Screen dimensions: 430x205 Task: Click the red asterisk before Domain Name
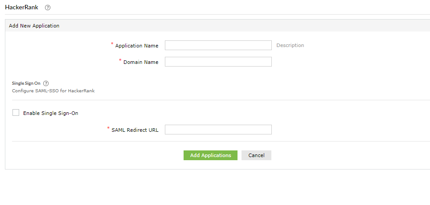(120, 60)
